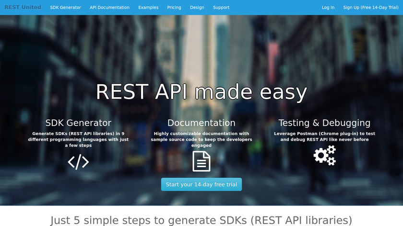
Task: Open the Examples menu item
Action: [148, 8]
